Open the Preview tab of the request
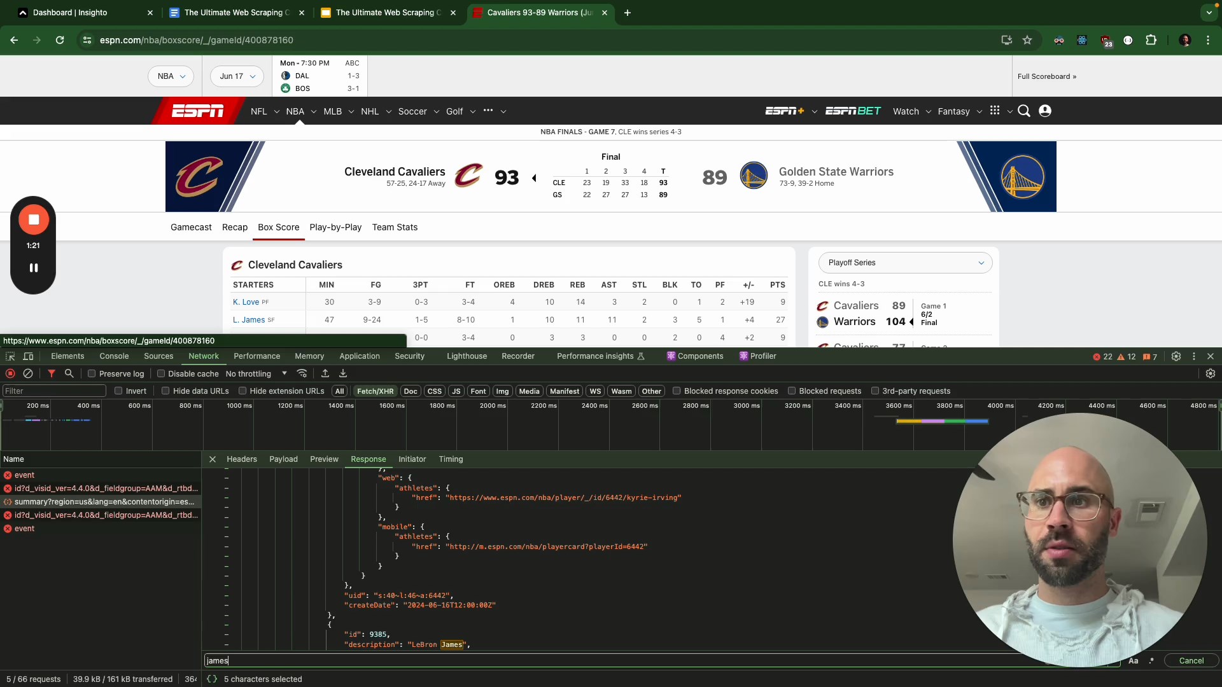Image resolution: width=1222 pixels, height=687 pixels. pos(324,459)
